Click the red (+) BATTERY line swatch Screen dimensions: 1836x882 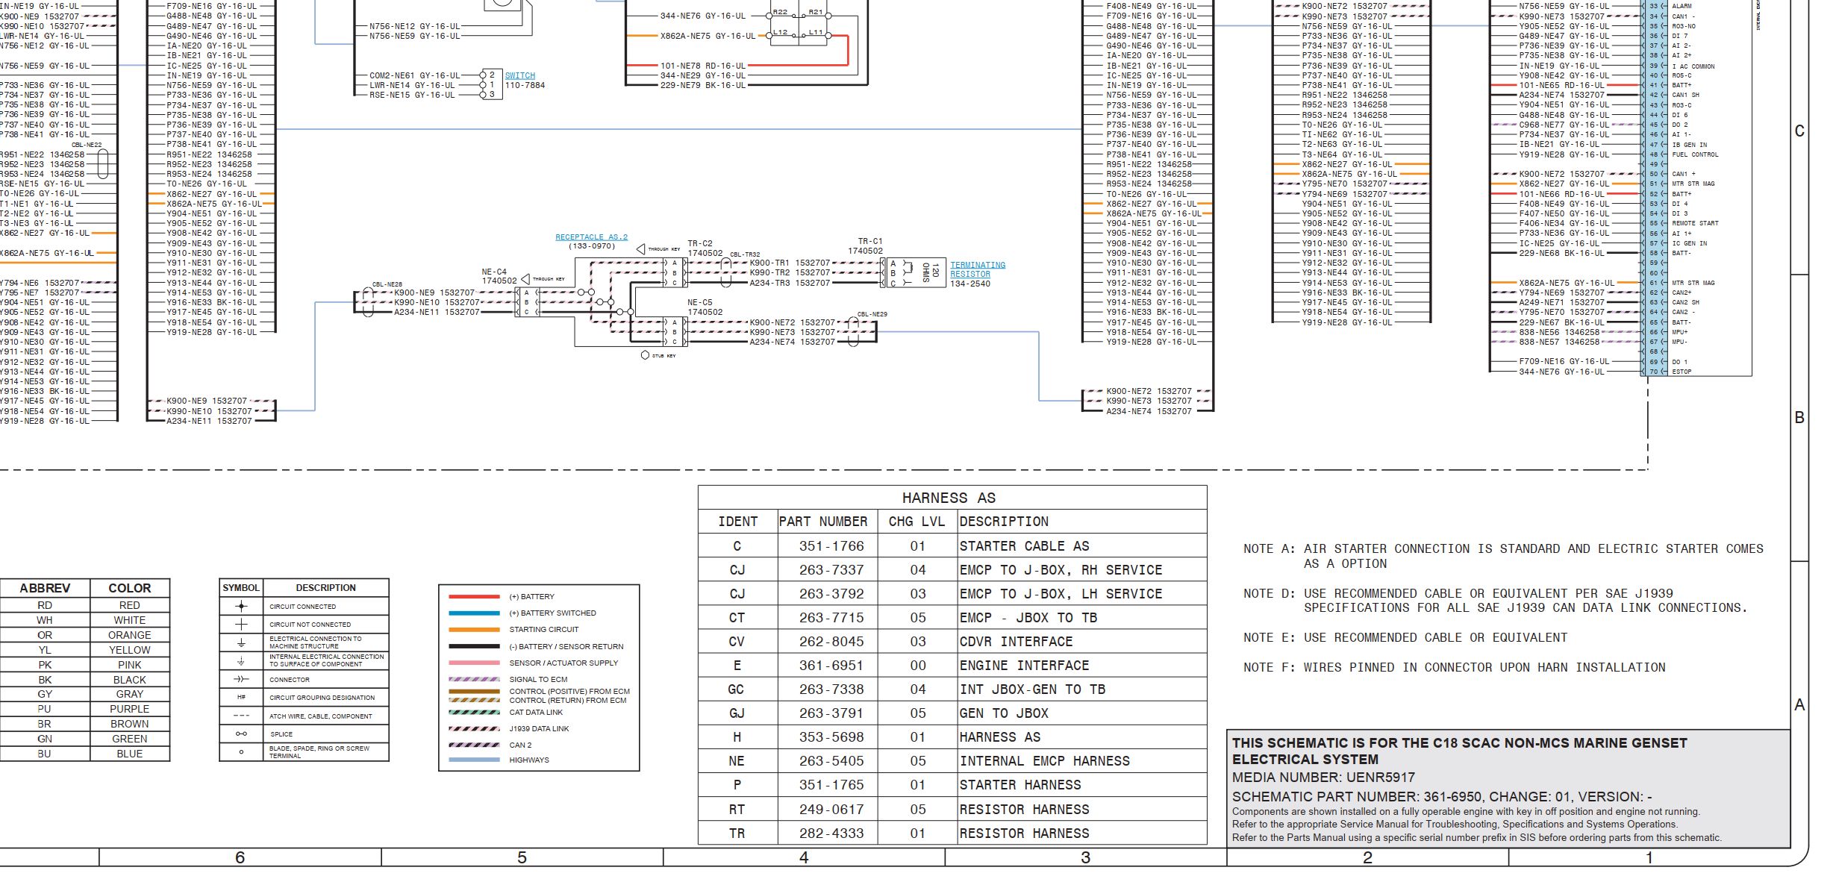(x=474, y=597)
